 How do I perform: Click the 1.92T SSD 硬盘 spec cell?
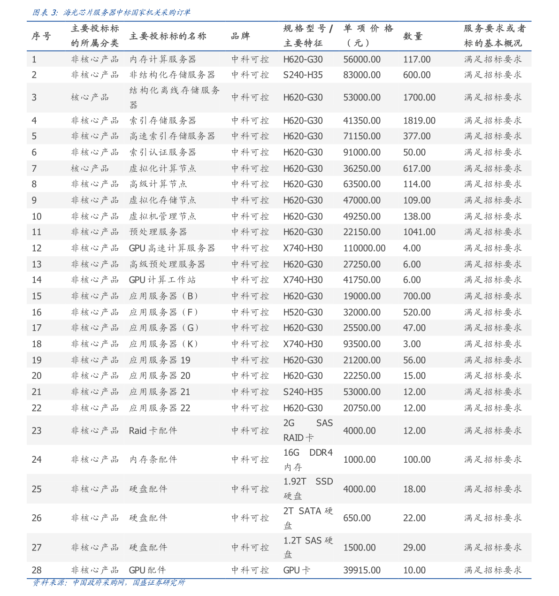[x=308, y=489]
